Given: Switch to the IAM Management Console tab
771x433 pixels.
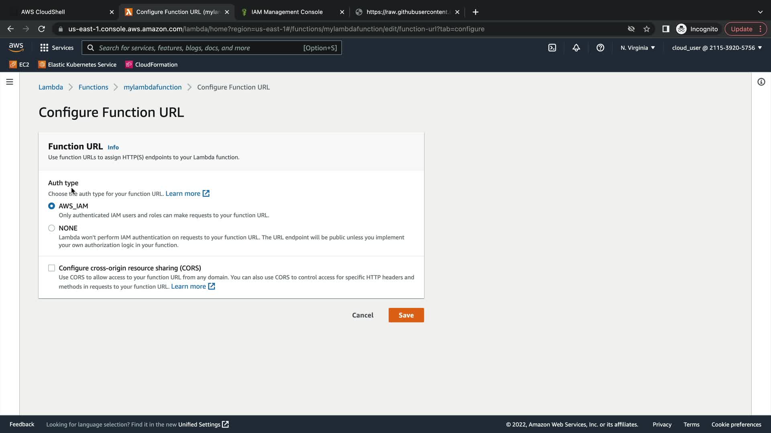Looking at the screenshot, I should [287, 12].
